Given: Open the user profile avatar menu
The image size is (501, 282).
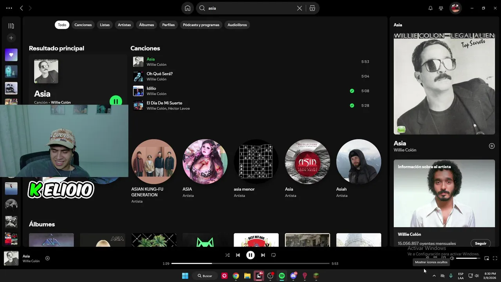Looking at the screenshot, I should (x=455, y=8).
